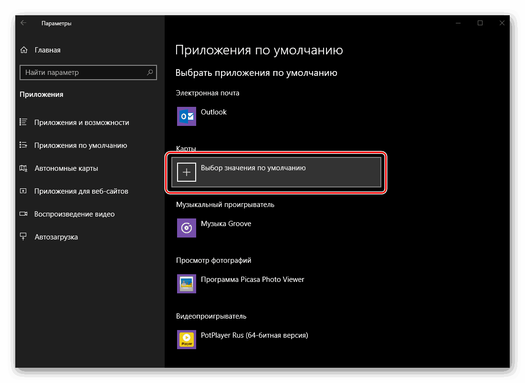Select the Picasa Photo Viewer icon
Image resolution: width=525 pixels, height=383 pixels.
[x=186, y=283]
